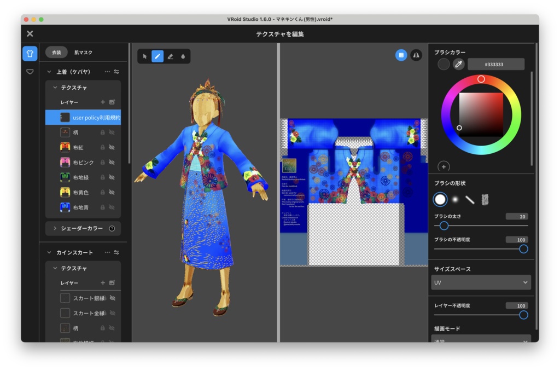Select the 布地緑 layer row
The image size is (560, 370).
[83, 177]
